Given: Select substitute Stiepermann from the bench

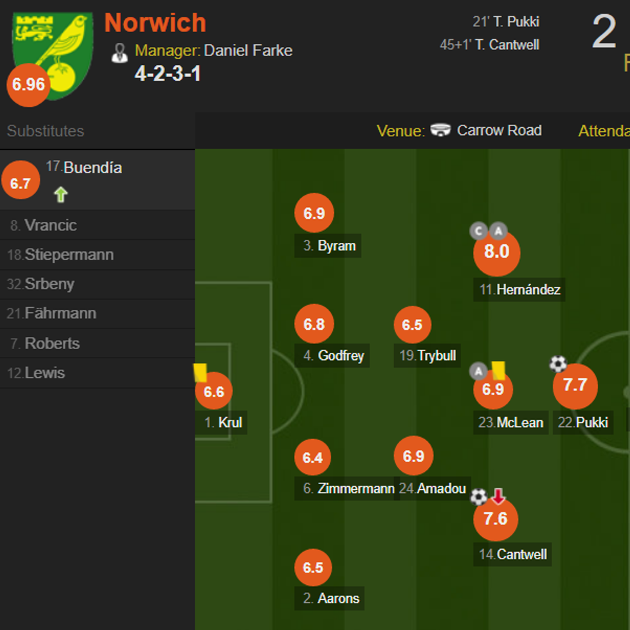Looking at the screenshot, I should [69, 255].
